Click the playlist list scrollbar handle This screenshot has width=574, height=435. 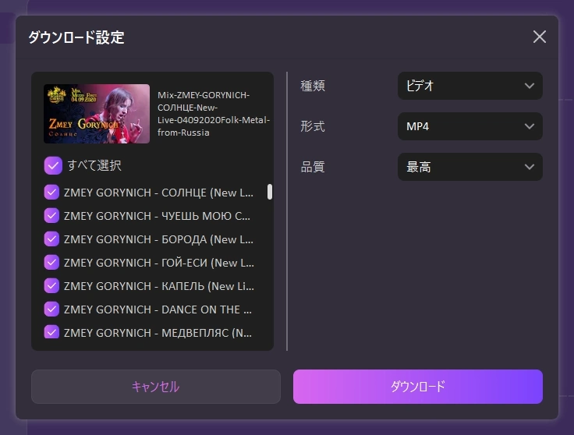tap(270, 192)
